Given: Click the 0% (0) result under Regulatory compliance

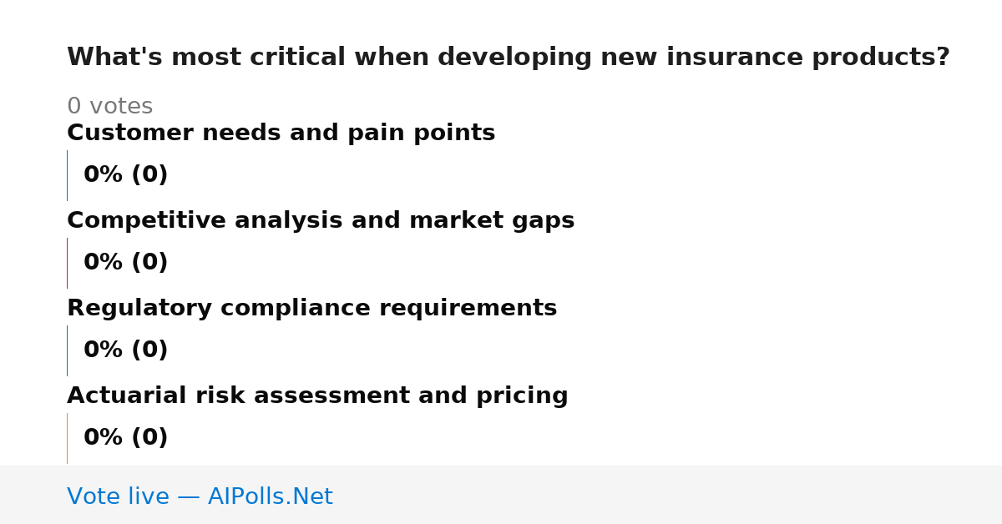Looking at the screenshot, I should click(126, 350).
